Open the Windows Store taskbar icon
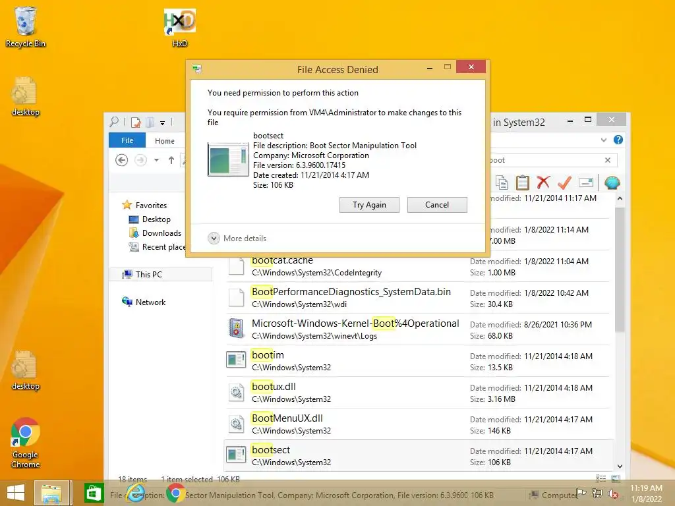 pos(94,493)
